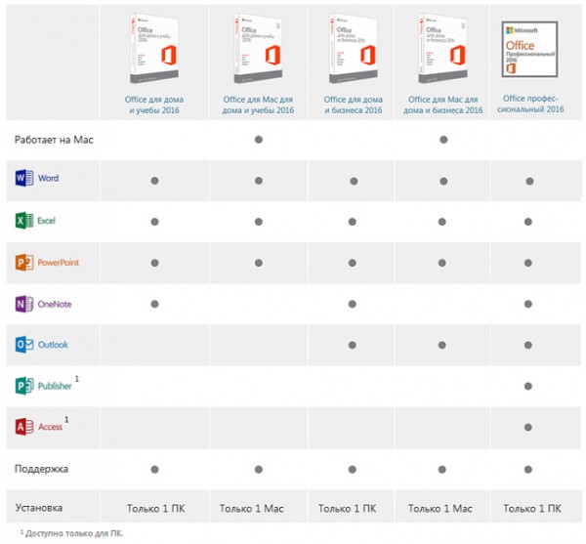Click the OneNote application icon
The image size is (586, 544).
(x=24, y=304)
